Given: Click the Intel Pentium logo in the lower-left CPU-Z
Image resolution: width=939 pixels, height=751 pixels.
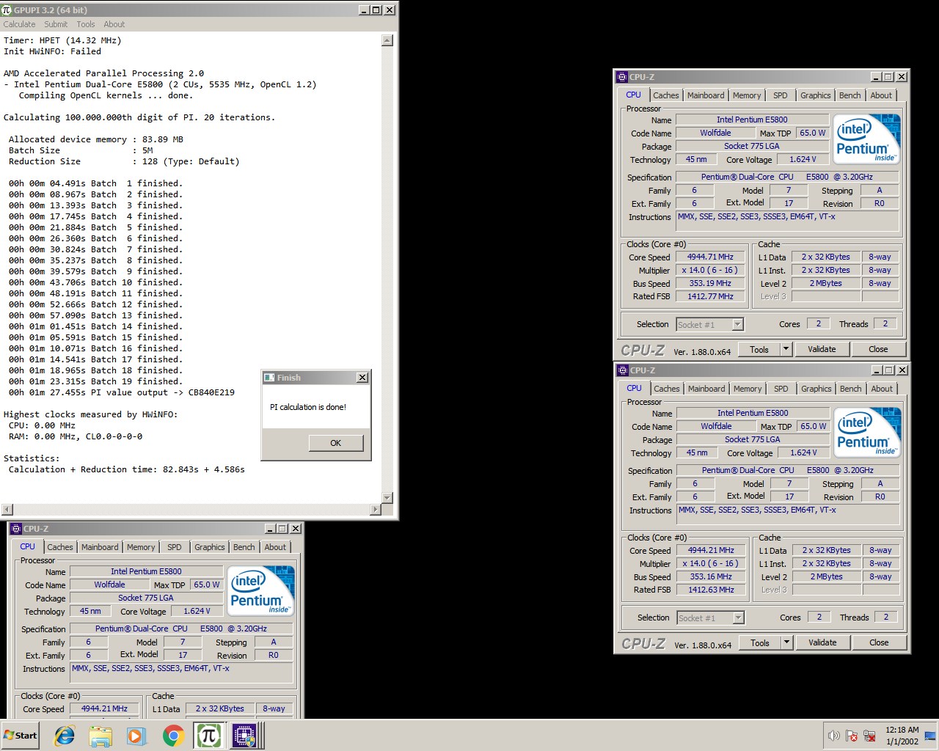Looking at the screenshot, I should coord(261,591).
